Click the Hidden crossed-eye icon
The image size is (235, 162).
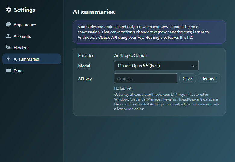(x=8, y=47)
